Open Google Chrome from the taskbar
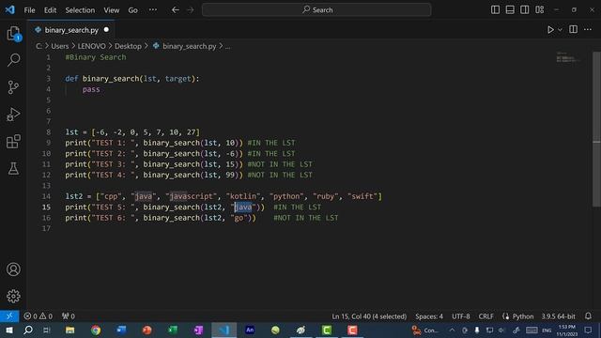601x338 pixels. click(96, 330)
